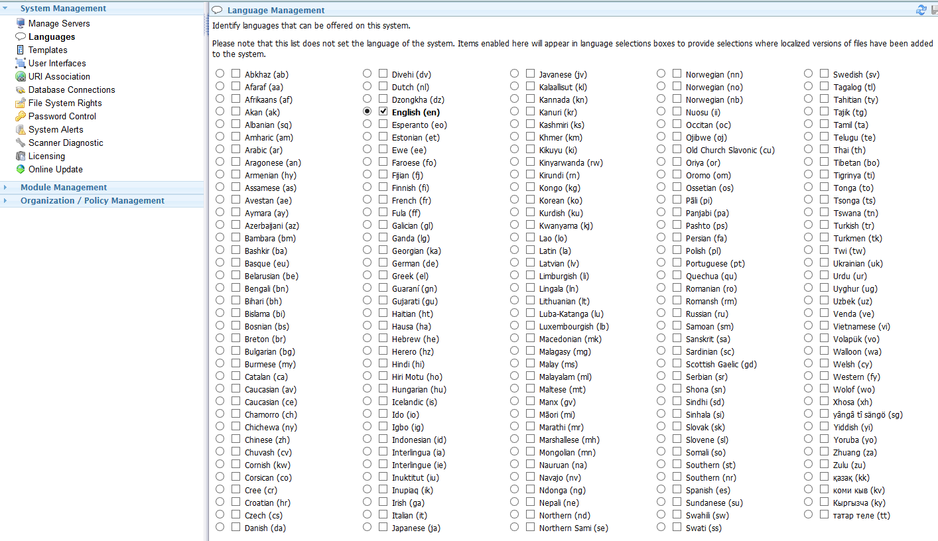Image resolution: width=938 pixels, height=541 pixels.
Task: Click the Database Connections icon
Action: [x=21, y=90]
